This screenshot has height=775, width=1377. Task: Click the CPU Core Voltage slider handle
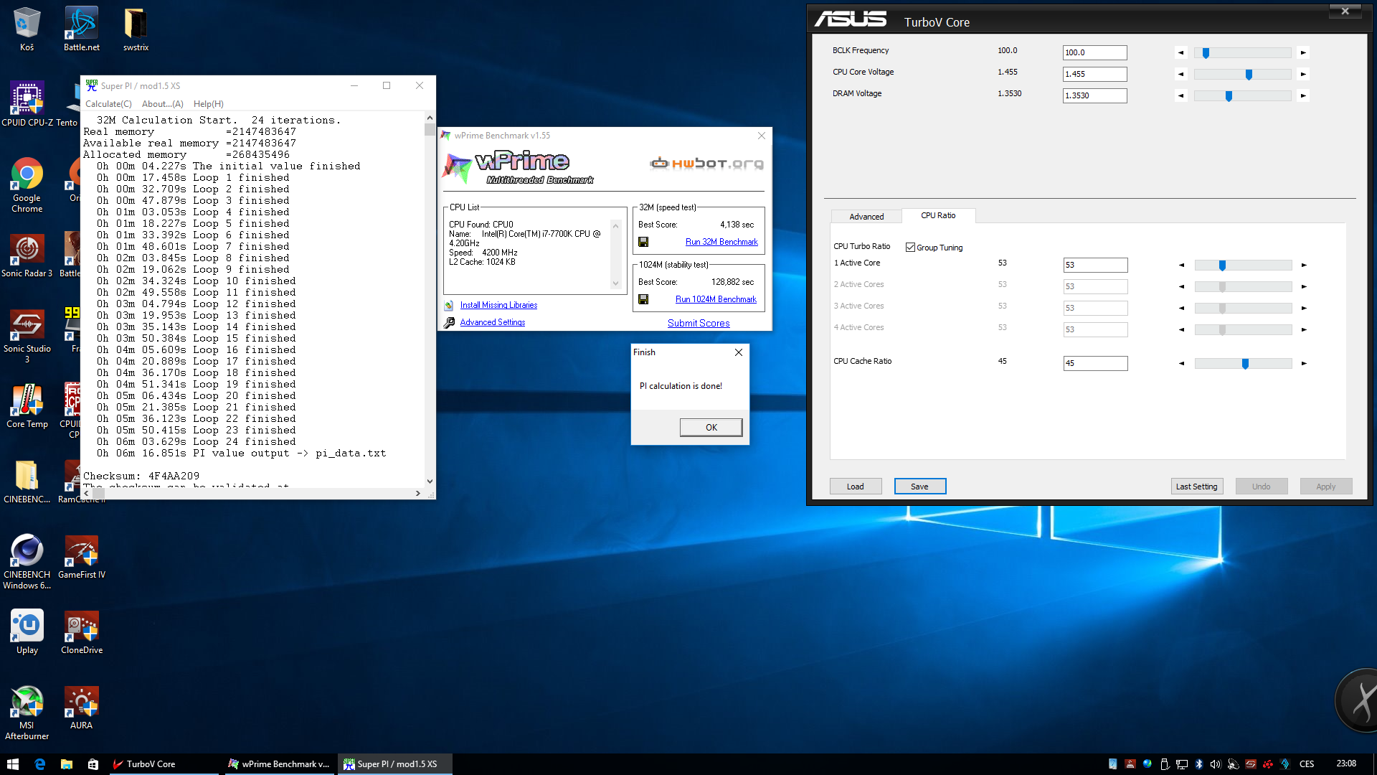point(1249,75)
